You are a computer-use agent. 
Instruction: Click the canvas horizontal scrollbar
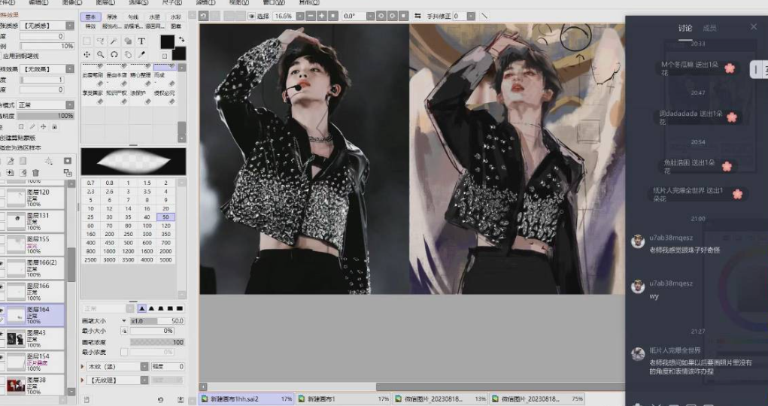499,387
